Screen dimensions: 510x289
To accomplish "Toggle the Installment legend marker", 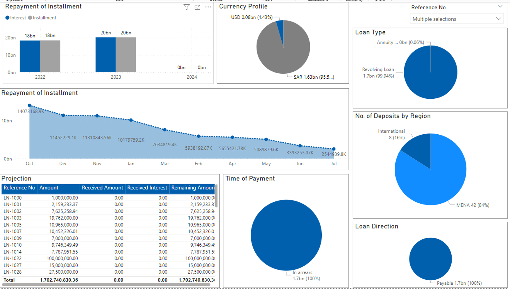I will pos(30,18).
